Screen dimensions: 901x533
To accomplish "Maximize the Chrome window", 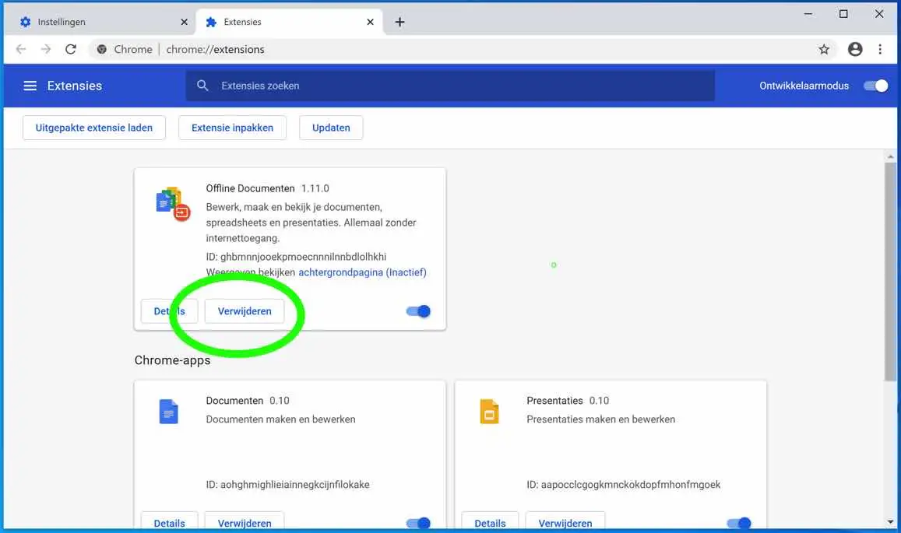I will pyautogui.click(x=843, y=14).
